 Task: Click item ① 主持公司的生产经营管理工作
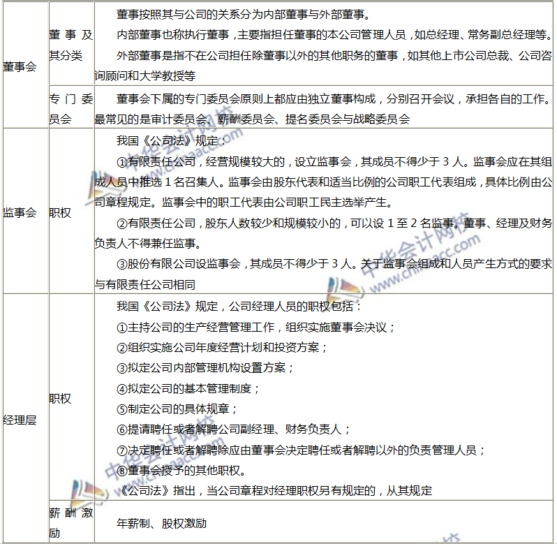(255, 327)
